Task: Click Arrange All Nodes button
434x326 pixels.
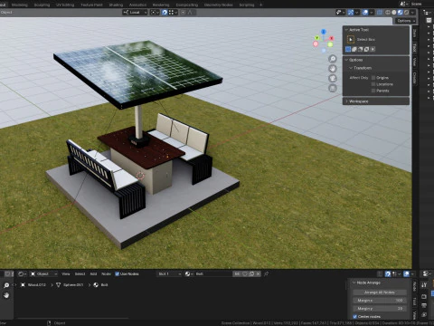Action: (380, 292)
